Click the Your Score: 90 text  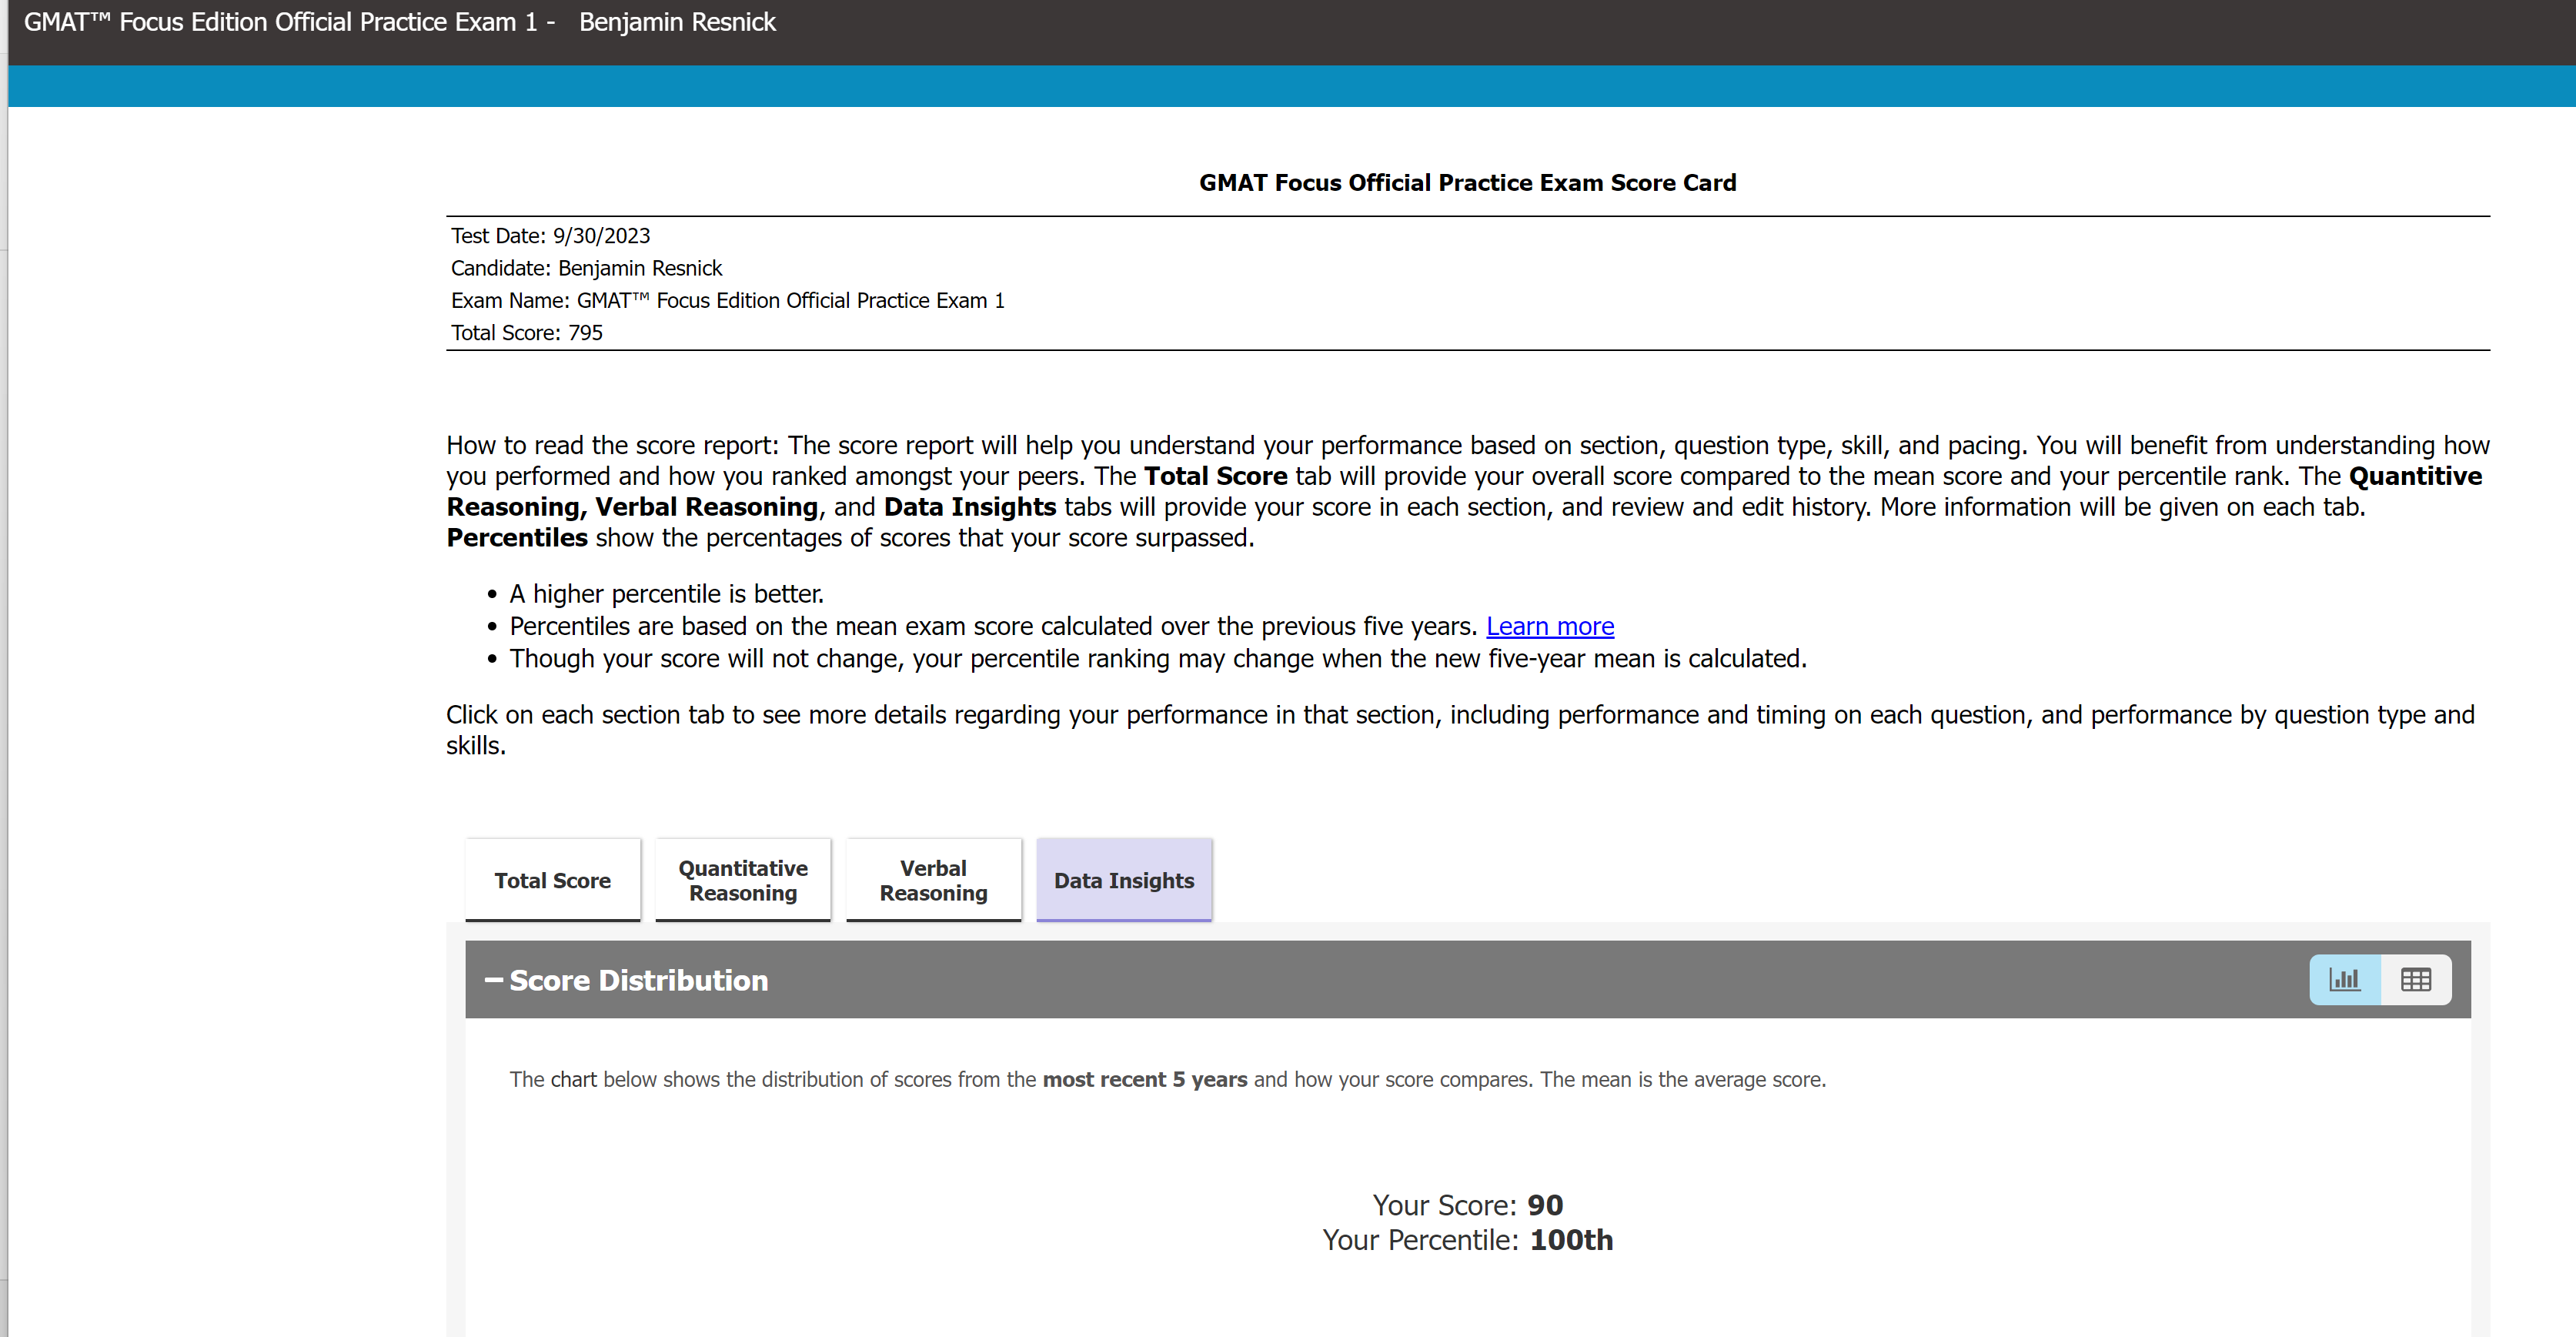pyautogui.click(x=1468, y=1205)
